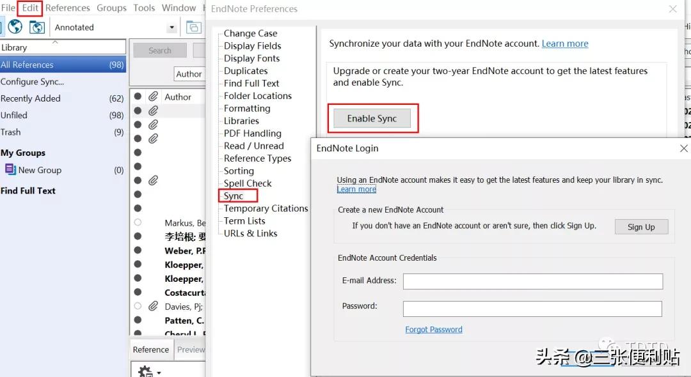Toggle the unread circle next to Davies entry

138,306
